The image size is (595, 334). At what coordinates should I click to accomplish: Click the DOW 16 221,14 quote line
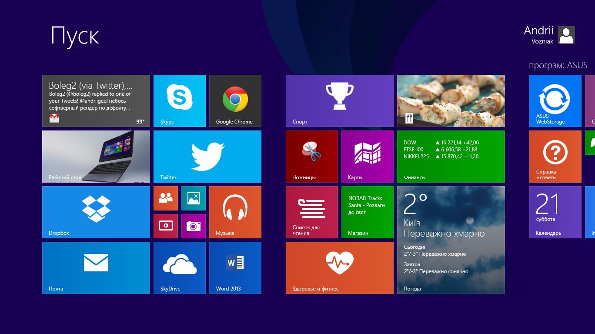pos(441,142)
